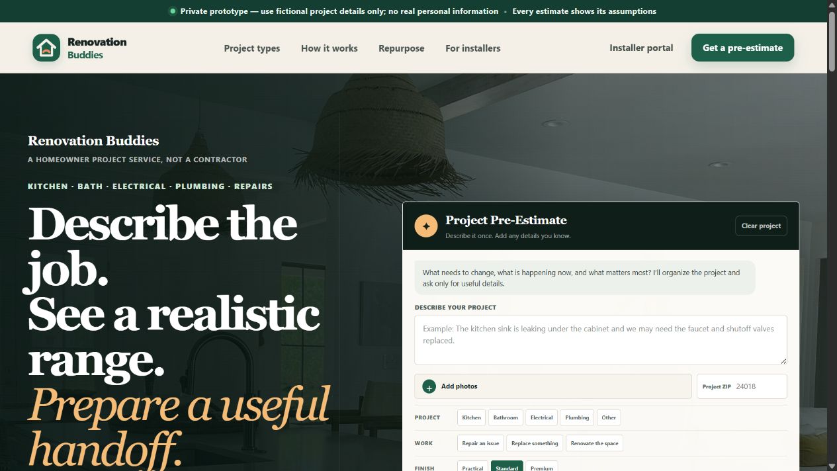Screen dimensions: 837x471
Task: Choose Replace something work option
Action: pos(535,443)
